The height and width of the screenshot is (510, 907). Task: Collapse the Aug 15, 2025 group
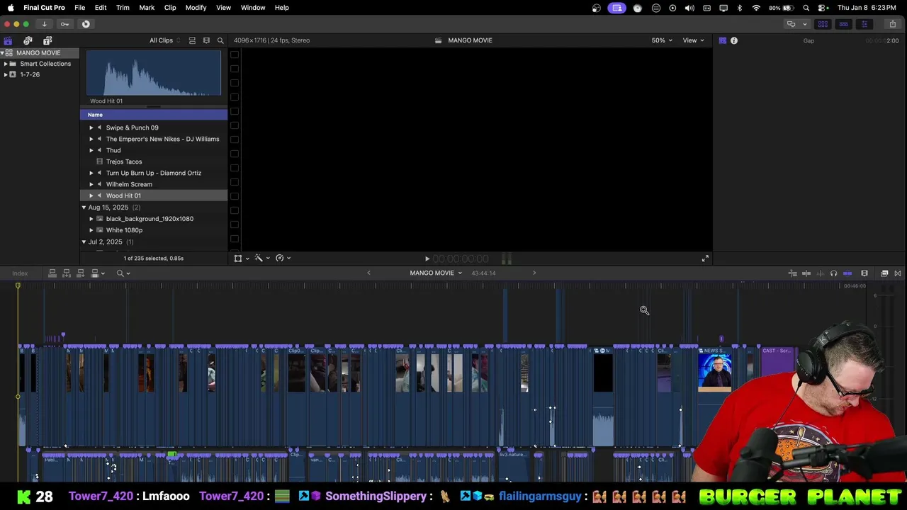click(84, 208)
